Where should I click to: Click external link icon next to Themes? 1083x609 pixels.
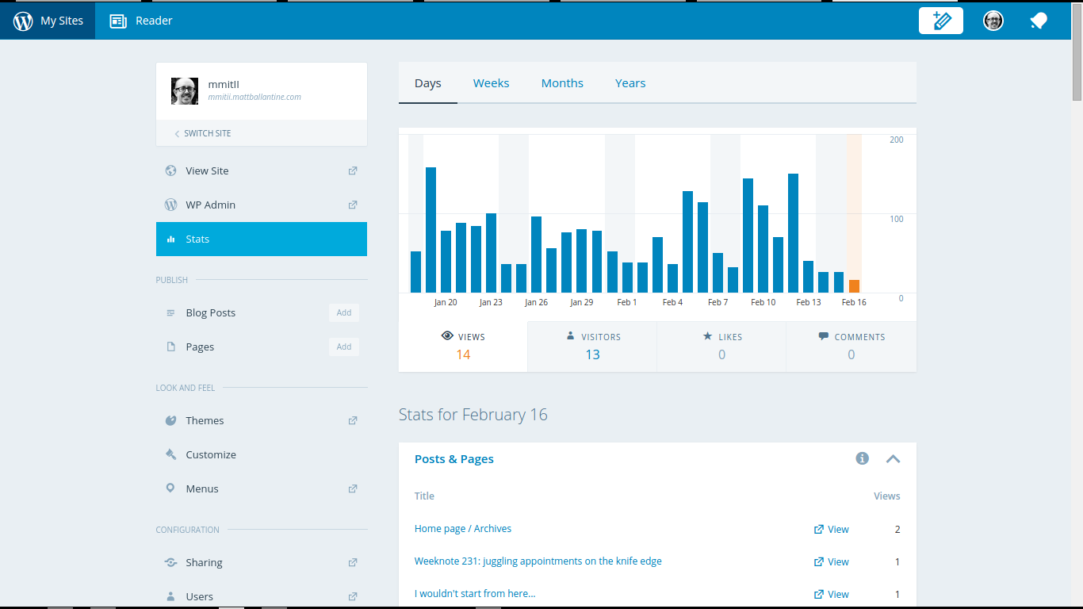tap(353, 420)
